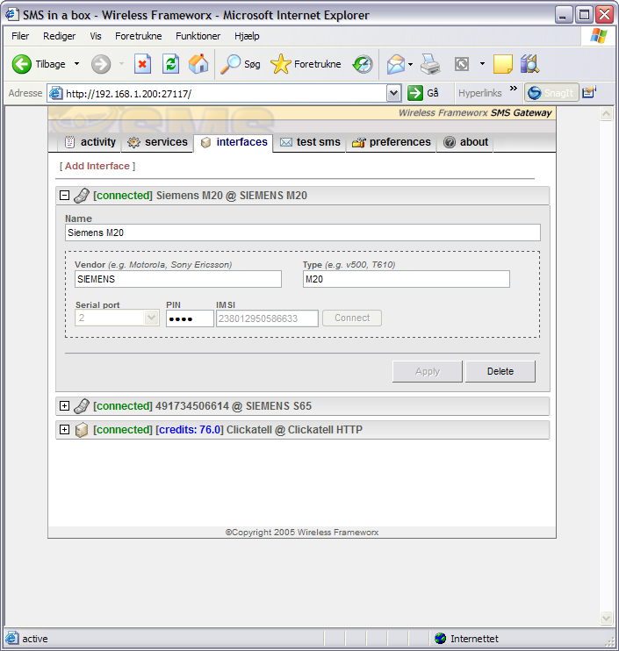Open the Hjælp menu
Image resolution: width=619 pixels, height=651 pixels.
click(247, 36)
